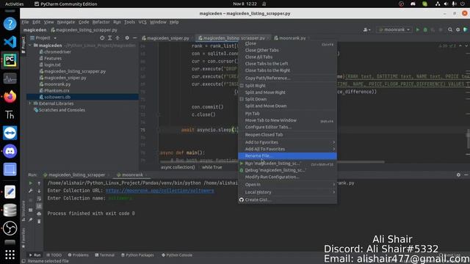The height and width of the screenshot is (264, 470).
Task: Open Project panel options gear
Action: (127, 38)
